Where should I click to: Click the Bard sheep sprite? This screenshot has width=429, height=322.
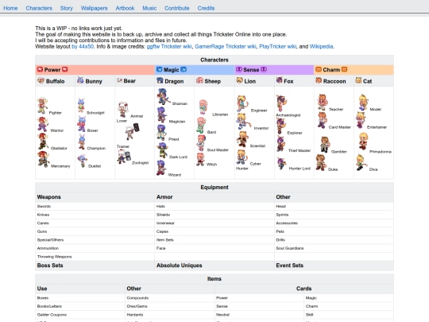tap(201, 125)
